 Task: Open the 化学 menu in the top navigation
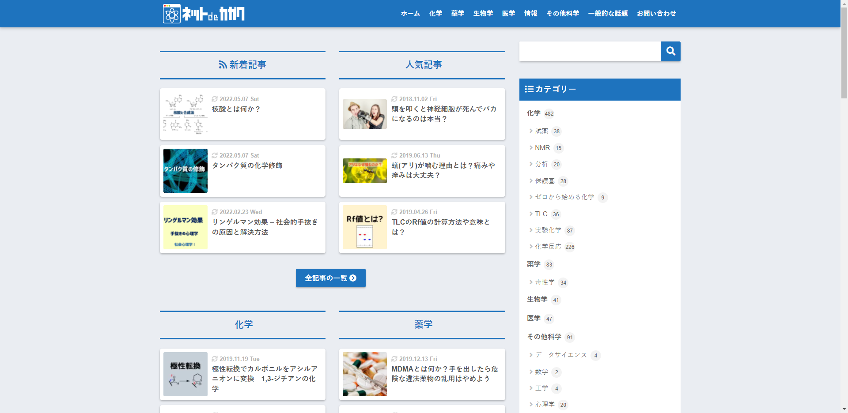435,14
